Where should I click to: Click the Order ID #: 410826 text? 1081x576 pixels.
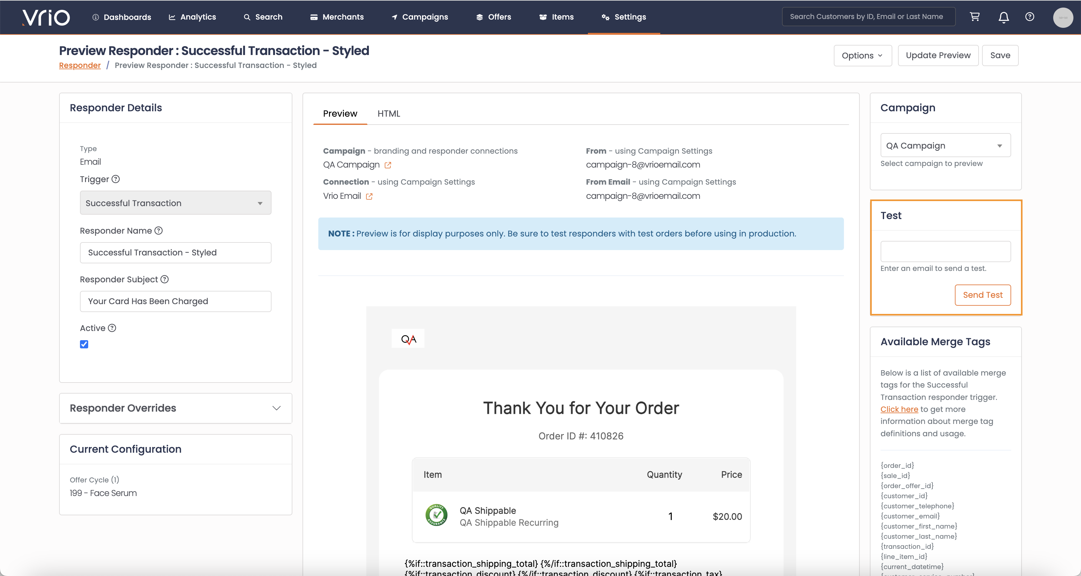point(581,436)
